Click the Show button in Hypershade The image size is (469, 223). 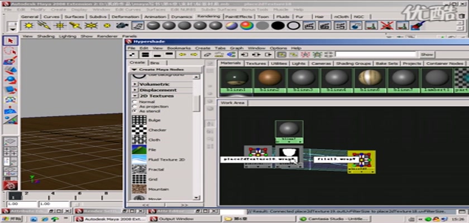pyautogui.click(x=427, y=55)
